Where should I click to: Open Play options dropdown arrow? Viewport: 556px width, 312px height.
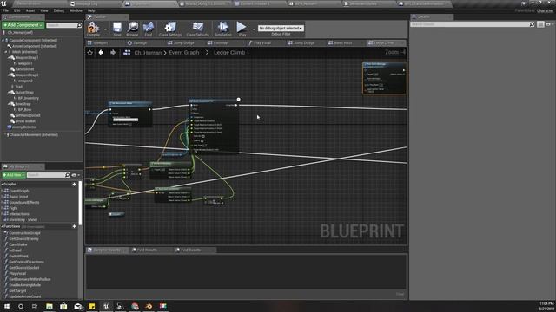(254, 29)
